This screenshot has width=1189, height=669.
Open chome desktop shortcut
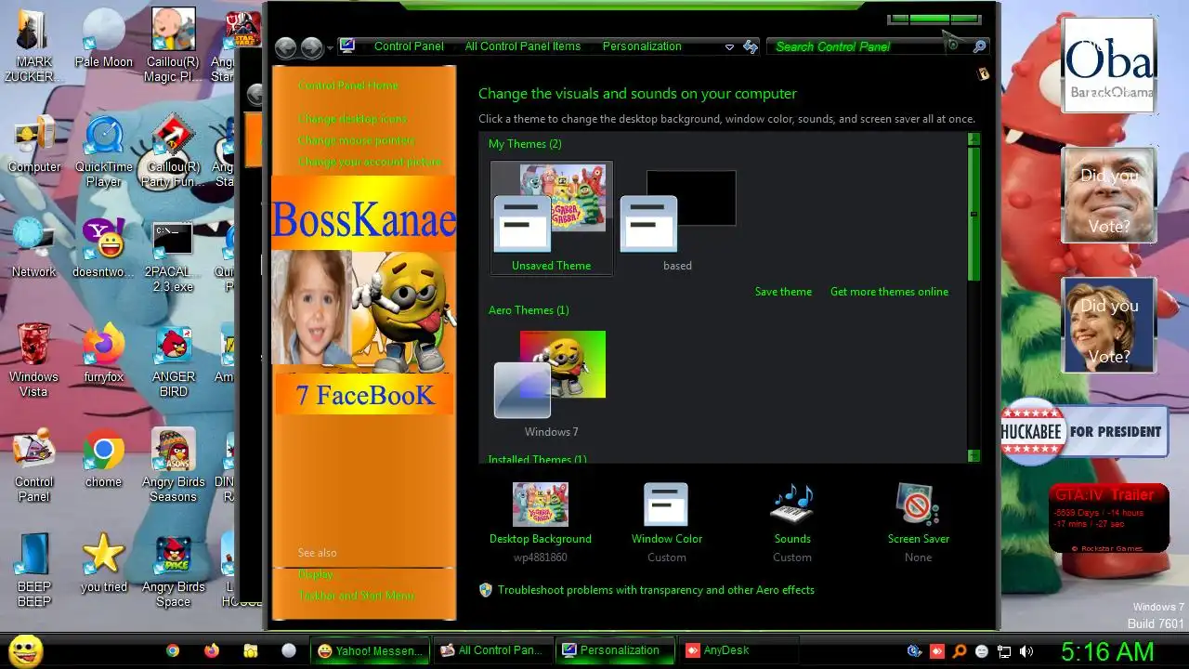pos(104,458)
